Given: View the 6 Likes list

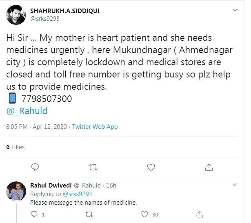Looking at the screenshot, I should [16, 147].
